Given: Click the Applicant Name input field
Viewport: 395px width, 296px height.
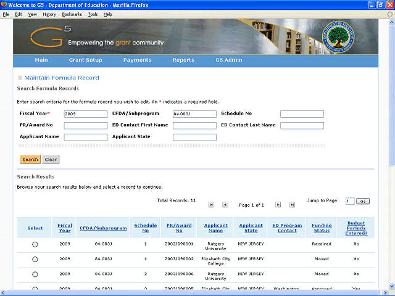Looking at the screenshot, I should point(86,137).
